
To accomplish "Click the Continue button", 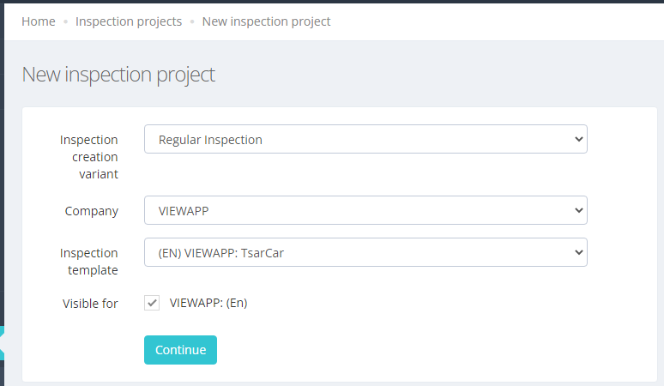I will pyautogui.click(x=180, y=350).
